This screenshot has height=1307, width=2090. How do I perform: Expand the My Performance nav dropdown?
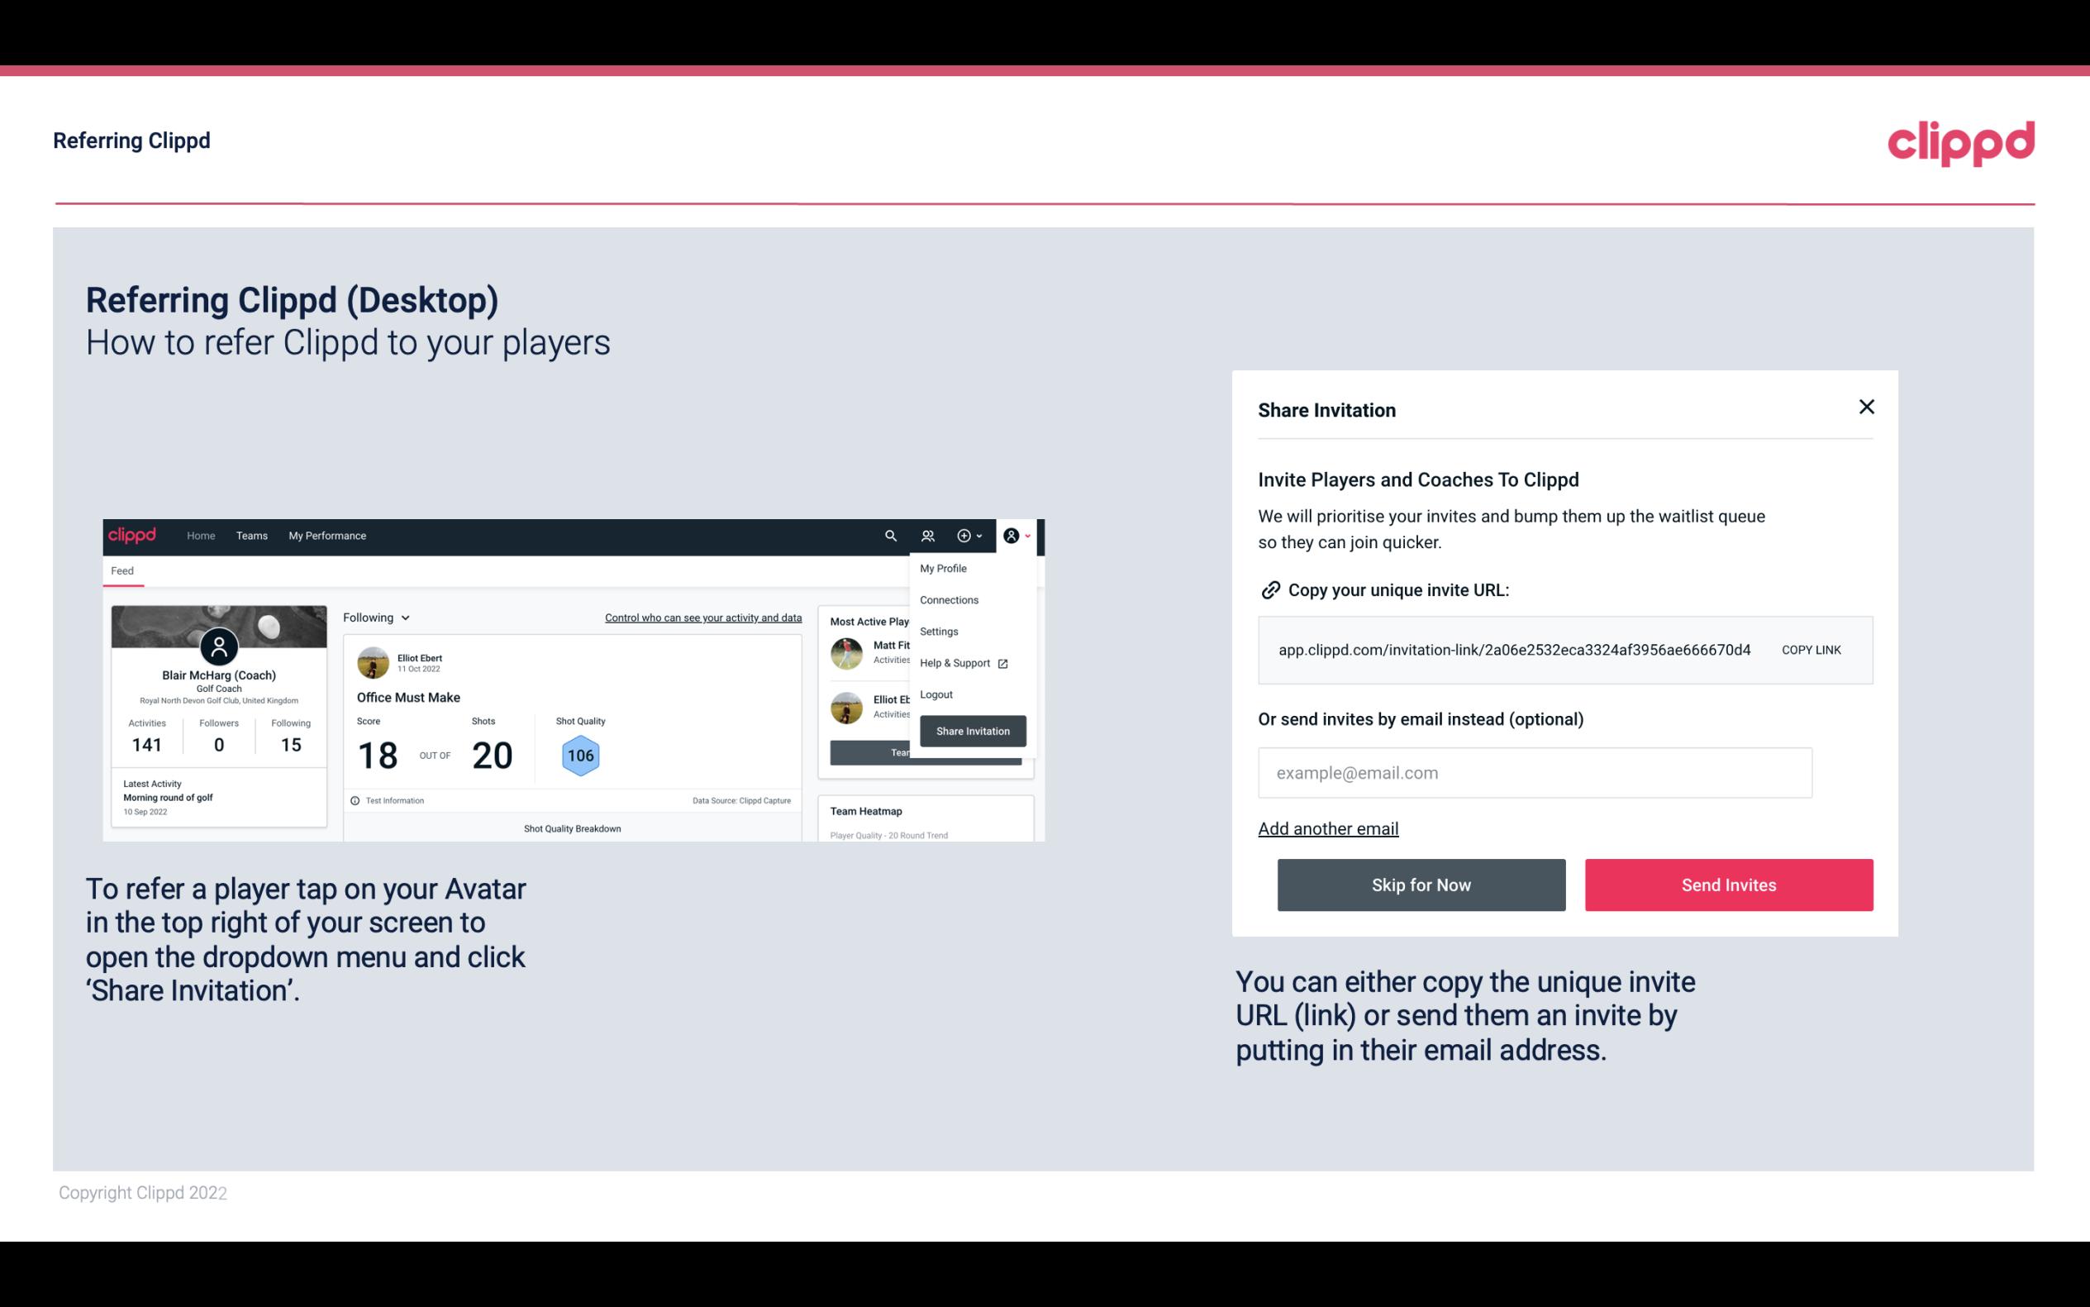coord(326,535)
